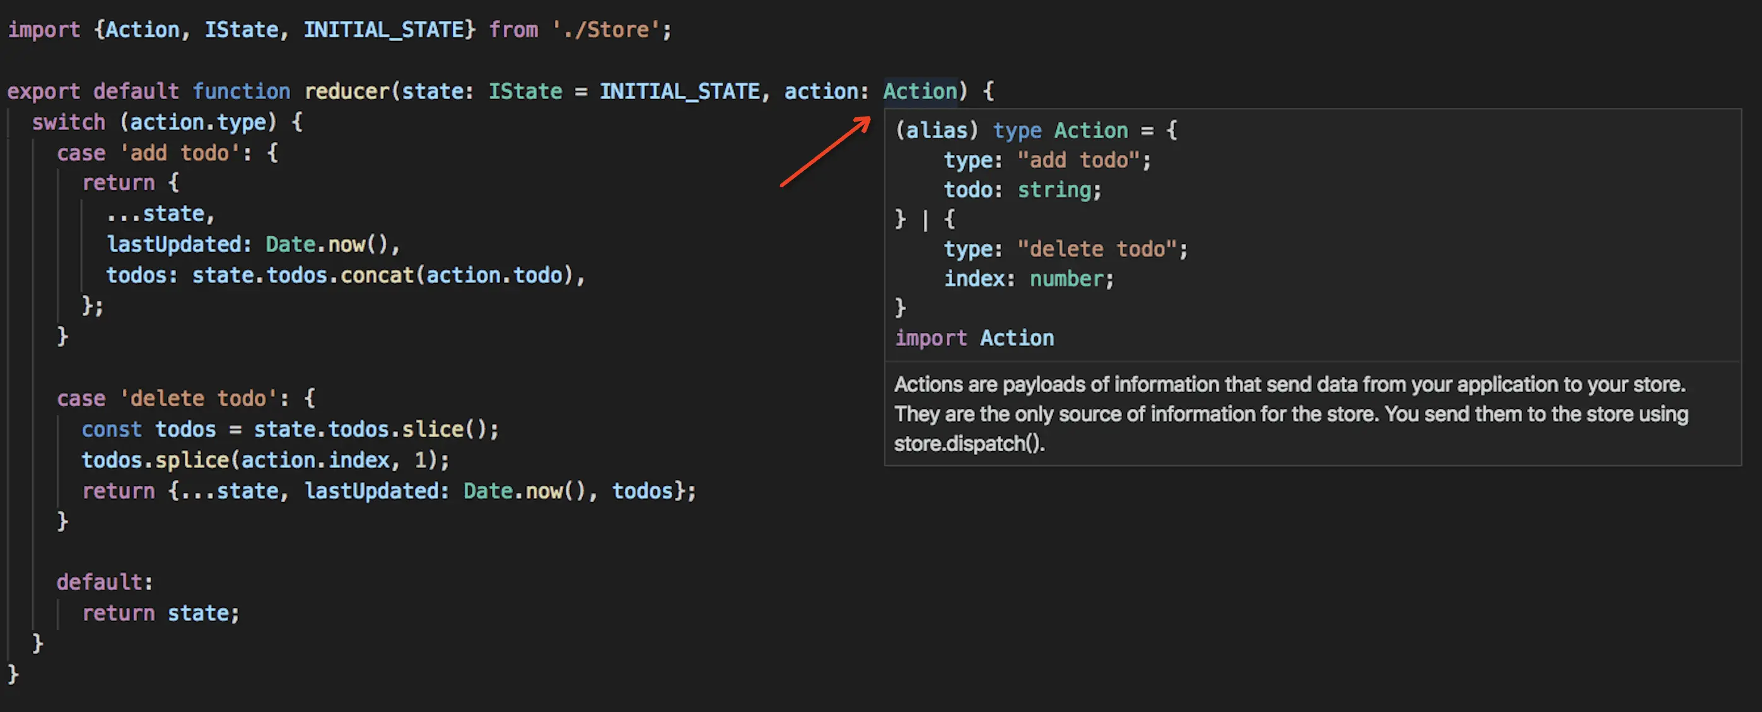Click INITIAL_STATE in the function parameters
The width and height of the screenshot is (1762, 712).
679,91
